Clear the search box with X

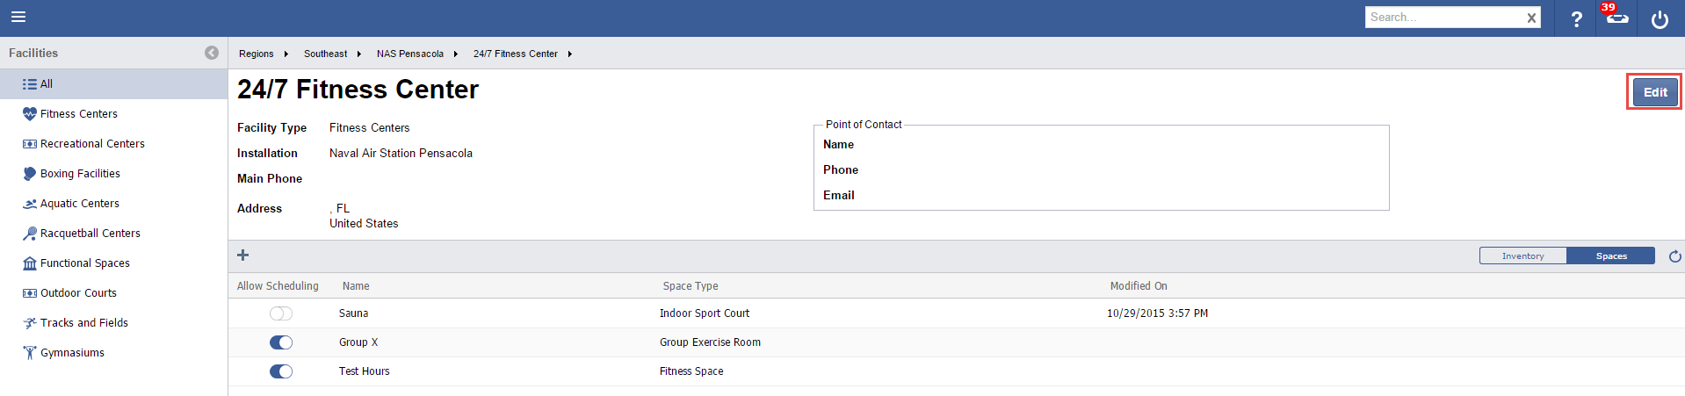coord(1531,18)
